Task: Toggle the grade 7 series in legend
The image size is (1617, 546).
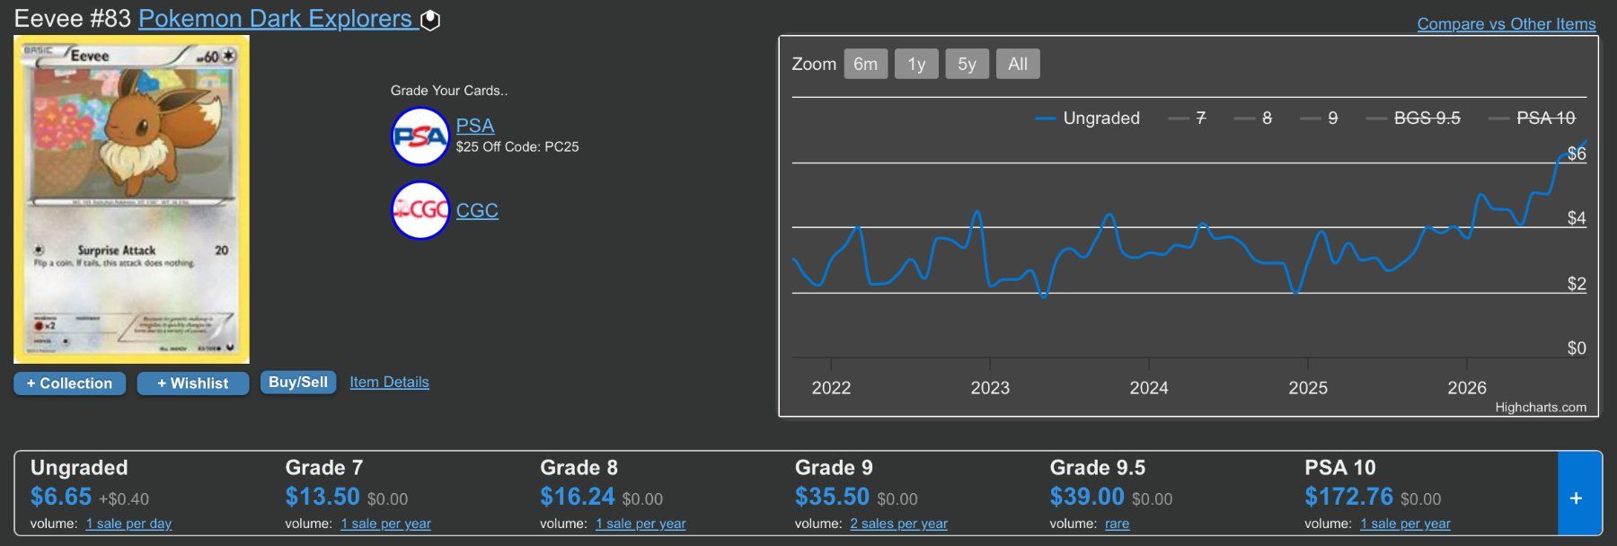Action: (x=1187, y=119)
